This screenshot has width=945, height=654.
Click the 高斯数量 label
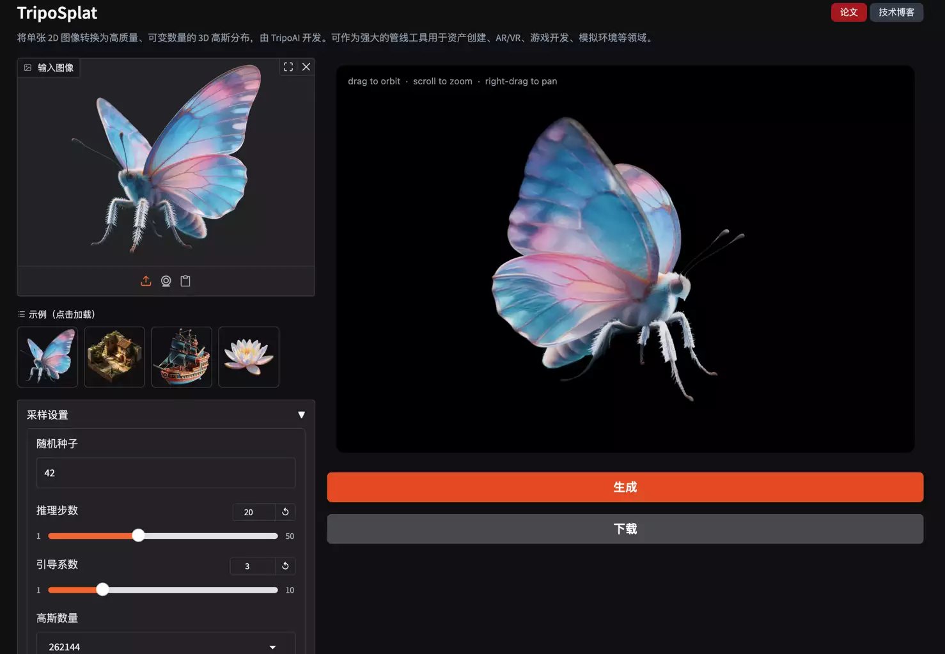57,618
